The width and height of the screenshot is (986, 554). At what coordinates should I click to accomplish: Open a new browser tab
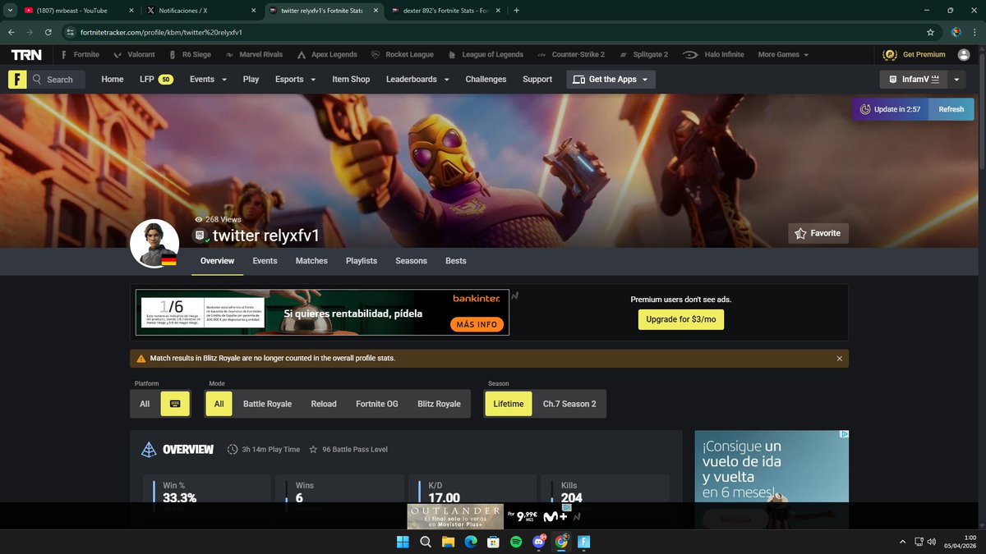tap(515, 11)
